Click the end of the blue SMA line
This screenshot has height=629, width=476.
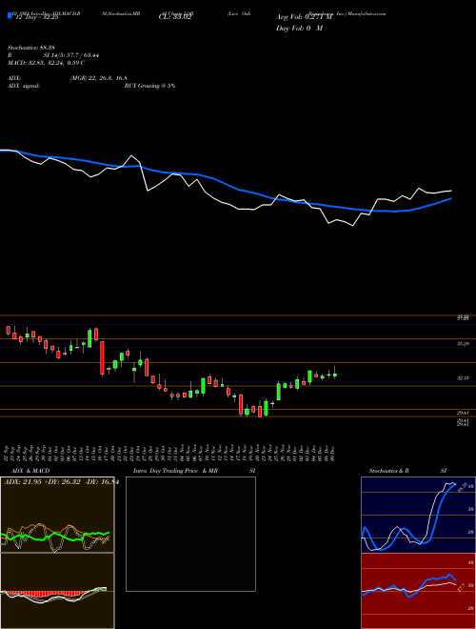[x=451, y=198]
